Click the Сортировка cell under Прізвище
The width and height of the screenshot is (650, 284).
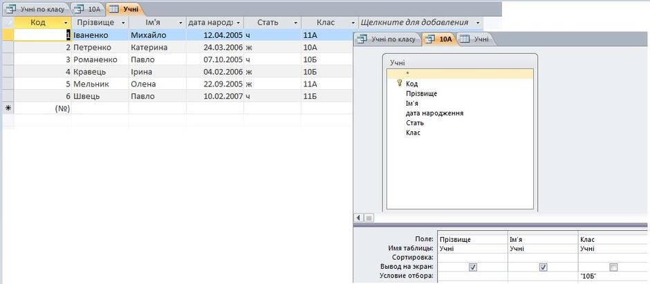pyautogui.click(x=472, y=258)
